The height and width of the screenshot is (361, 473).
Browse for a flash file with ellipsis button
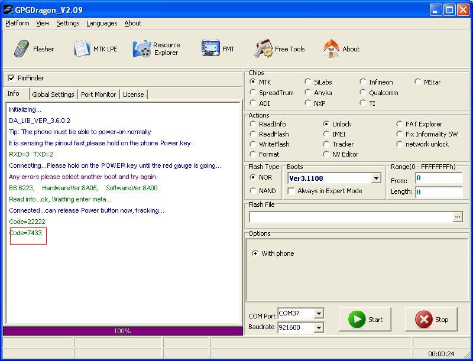pos(458,217)
